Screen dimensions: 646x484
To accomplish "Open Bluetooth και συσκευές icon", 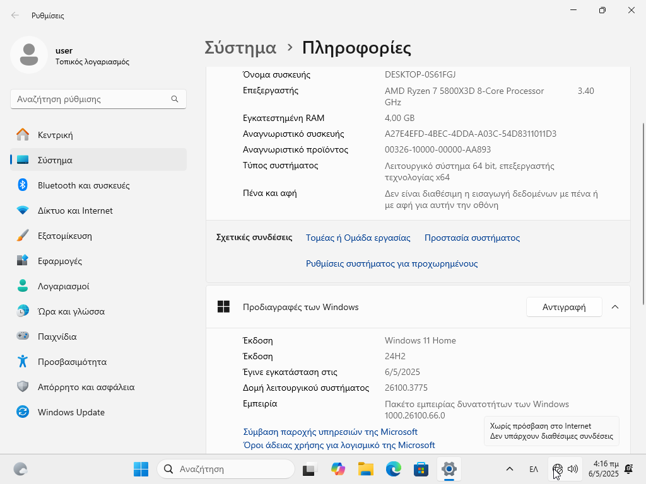I will [x=23, y=185].
